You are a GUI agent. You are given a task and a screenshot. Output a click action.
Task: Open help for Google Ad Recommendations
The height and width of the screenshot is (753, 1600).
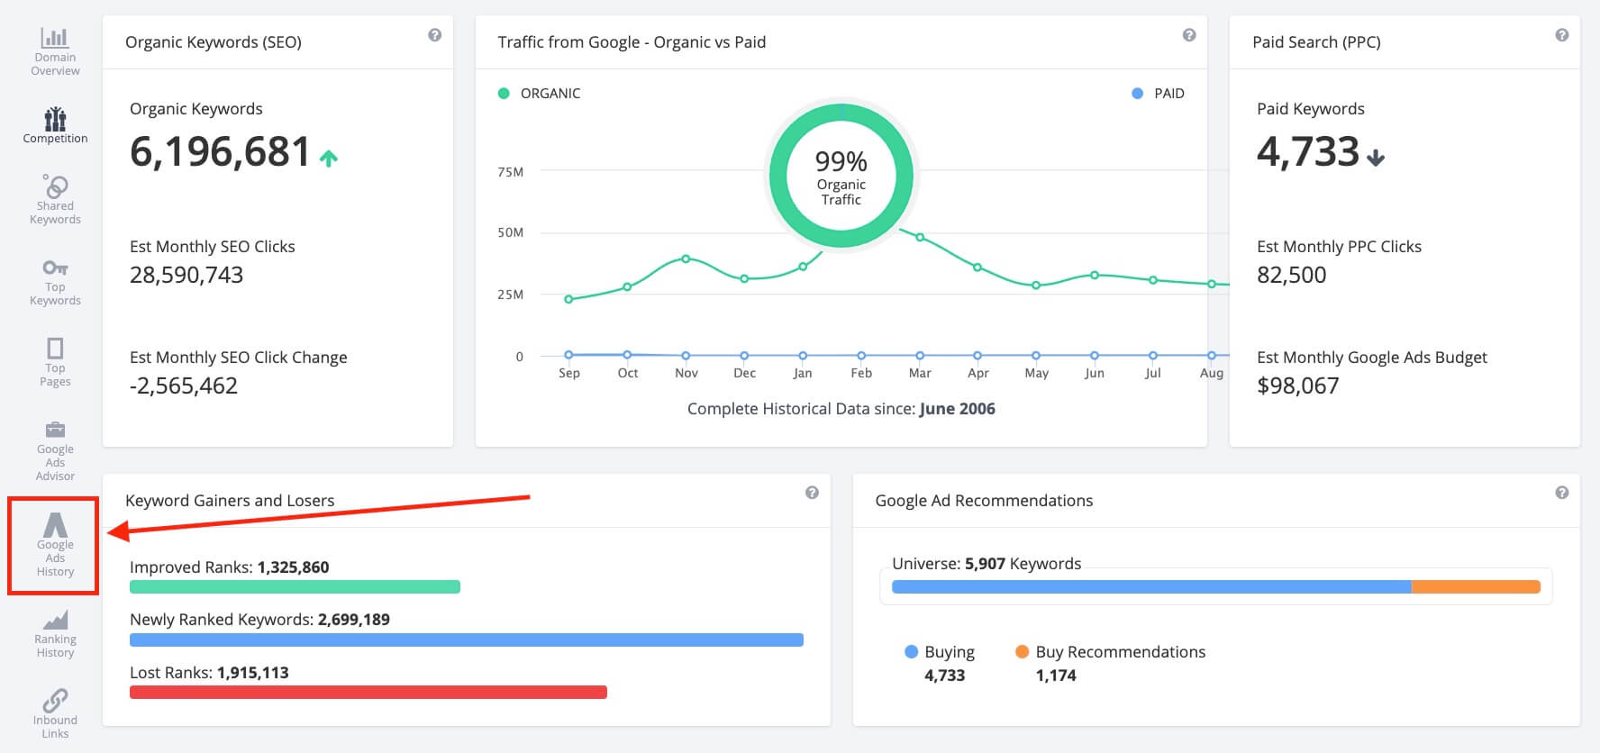pos(1562,493)
